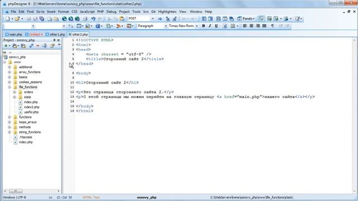Screen dimensions: 358x201
Task: Pin the Project panel
Action: click(x=54, y=40)
